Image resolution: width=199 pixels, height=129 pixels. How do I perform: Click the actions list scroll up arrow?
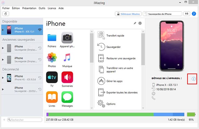click(x=143, y=31)
